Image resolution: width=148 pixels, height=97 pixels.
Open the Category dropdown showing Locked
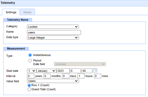(x=53, y=27)
